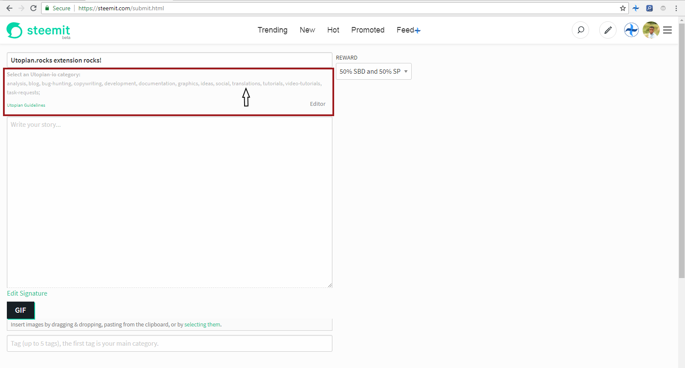Image resolution: width=685 pixels, height=368 pixels.
Task: Bookmark this page with the star
Action: pos(623,8)
